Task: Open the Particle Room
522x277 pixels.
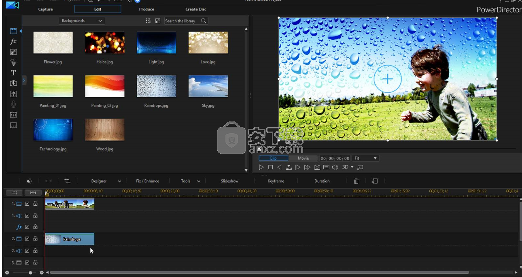Action: point(13,62)
